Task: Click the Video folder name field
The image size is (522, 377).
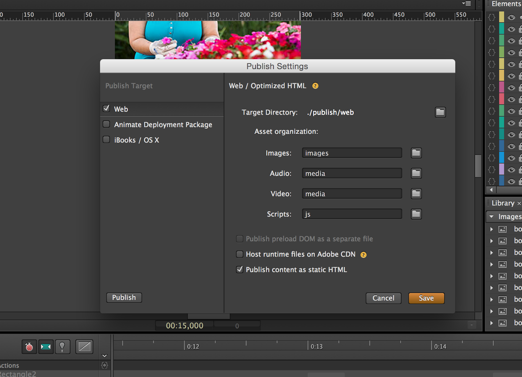Action: pos(352,194)
